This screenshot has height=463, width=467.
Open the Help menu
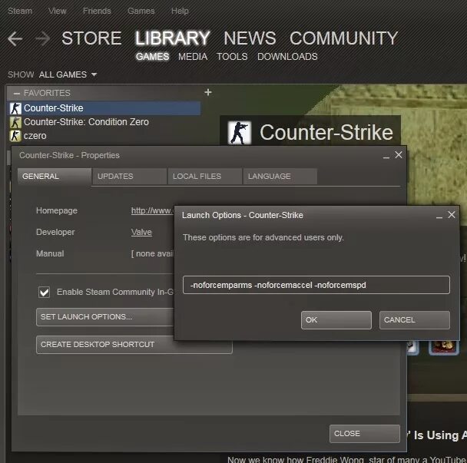point(180,11)
